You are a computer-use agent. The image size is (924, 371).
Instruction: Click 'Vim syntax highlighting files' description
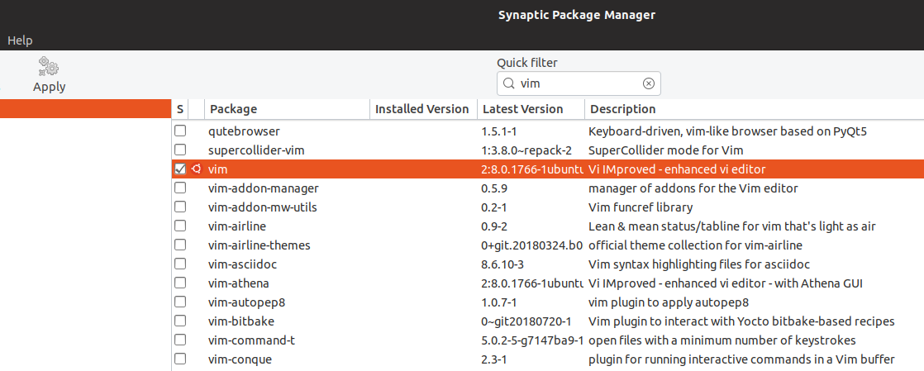[698, 264]
